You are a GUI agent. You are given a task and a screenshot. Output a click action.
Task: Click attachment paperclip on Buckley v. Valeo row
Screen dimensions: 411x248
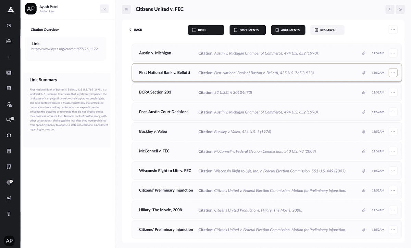click(x=364, y=132)
